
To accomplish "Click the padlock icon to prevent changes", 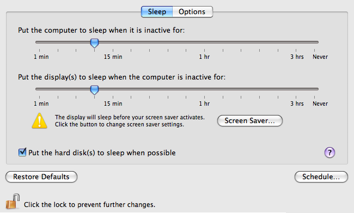I will click(13, 201).
